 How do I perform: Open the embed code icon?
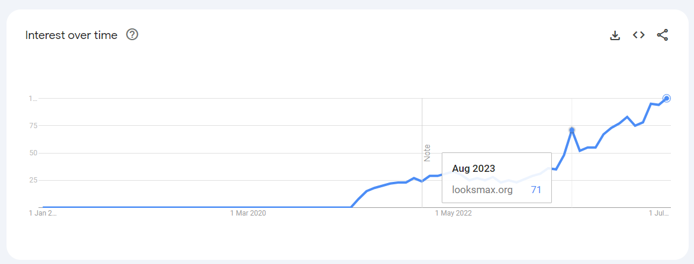638,35
